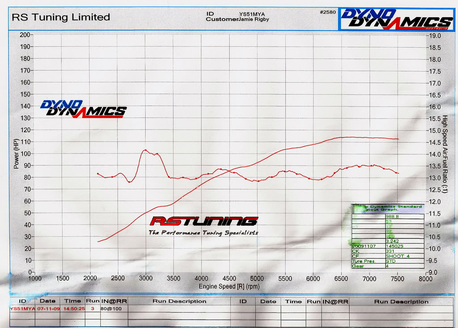Click the 'STD' tyre pressure value
Screen dimensions: 458x328
pos(390,261)
